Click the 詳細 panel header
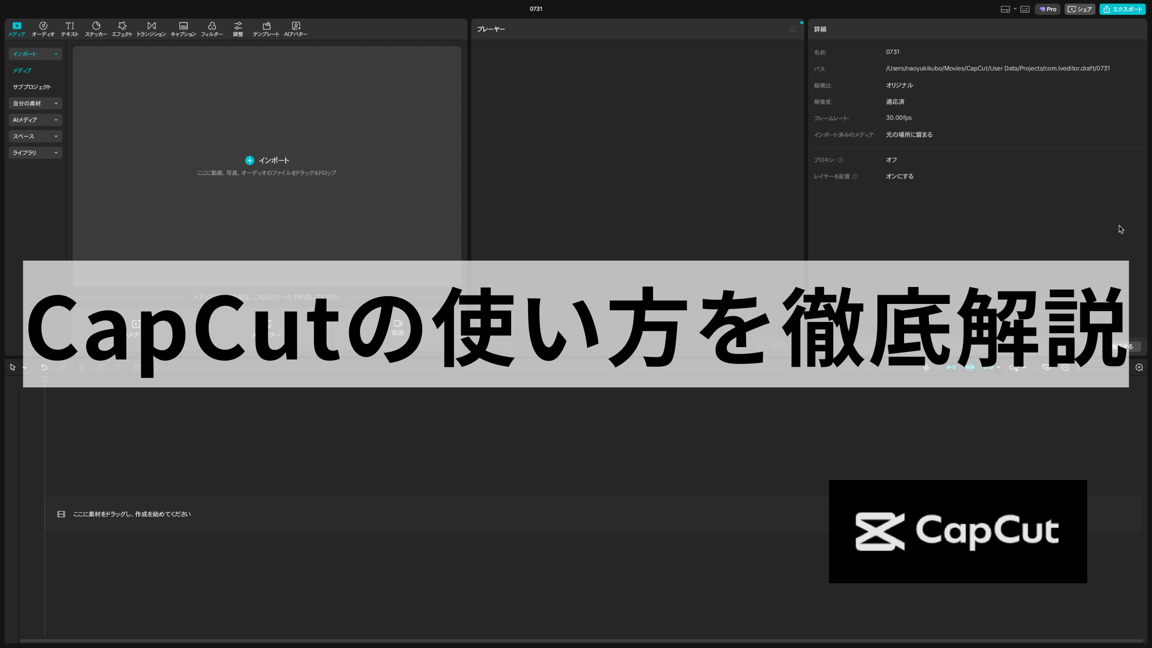 pyautogui.click(x=820, y=29)
